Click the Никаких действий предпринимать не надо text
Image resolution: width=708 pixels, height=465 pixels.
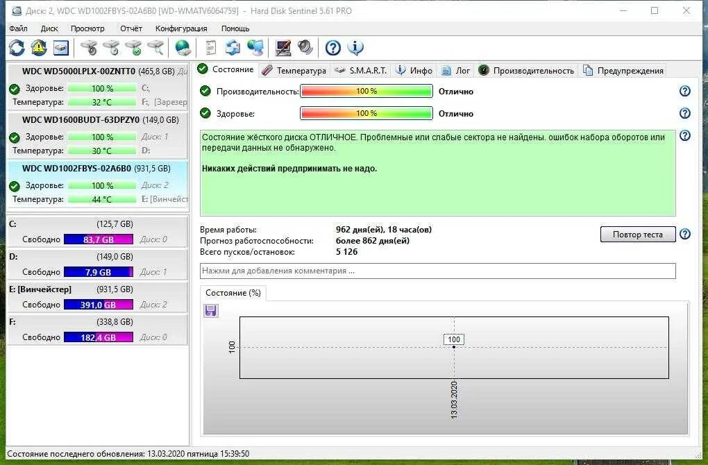(x=289, y=169)
